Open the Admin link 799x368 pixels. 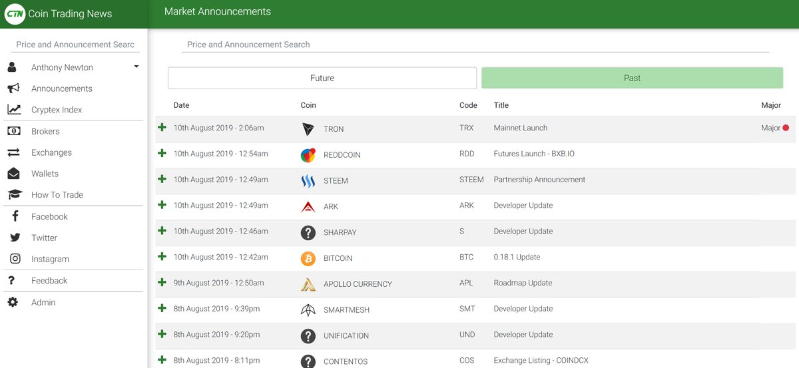(x=43, y=302)
